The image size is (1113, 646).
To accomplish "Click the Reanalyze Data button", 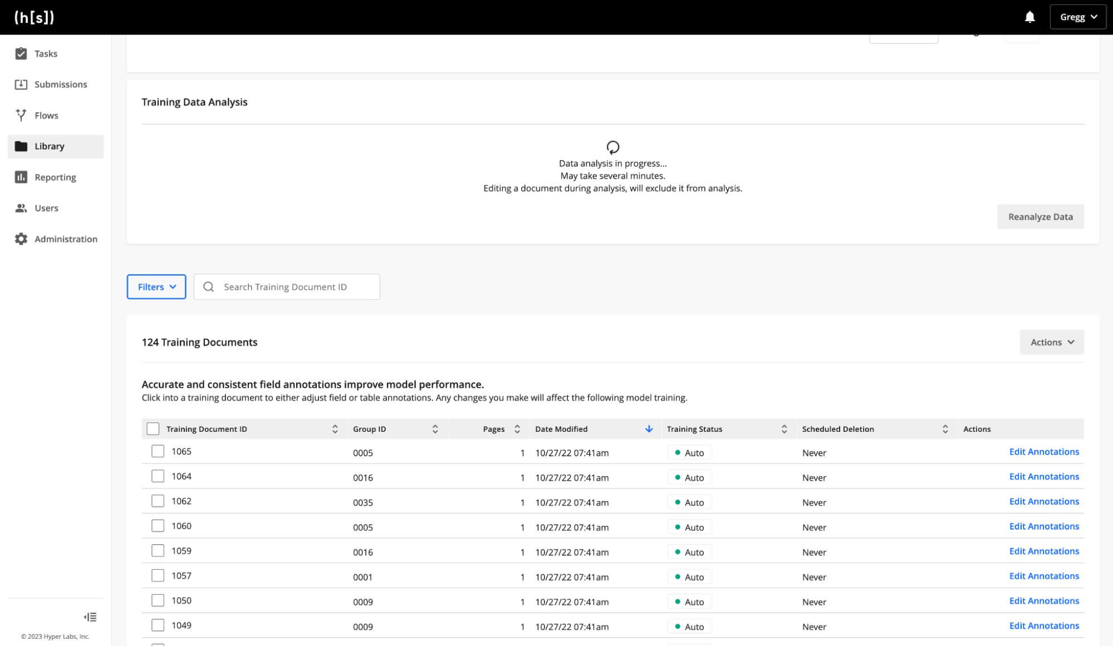I will click(x=1040, y=216).
